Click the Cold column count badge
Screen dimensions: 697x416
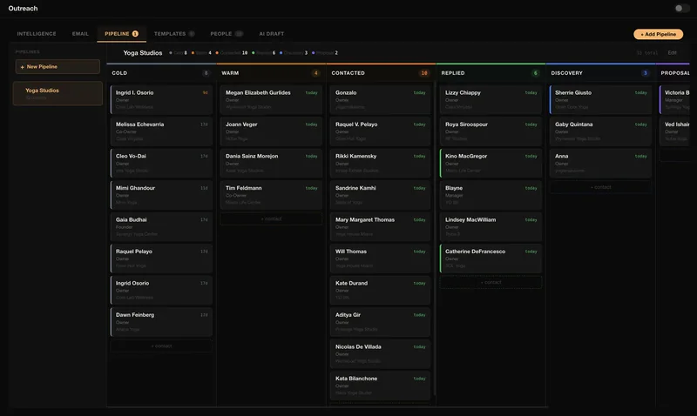coord(206,73)
